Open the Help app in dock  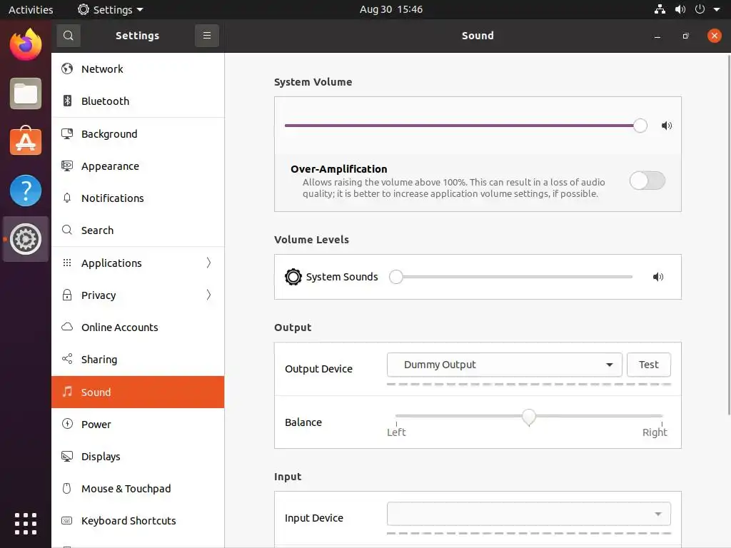coord(26,191)
